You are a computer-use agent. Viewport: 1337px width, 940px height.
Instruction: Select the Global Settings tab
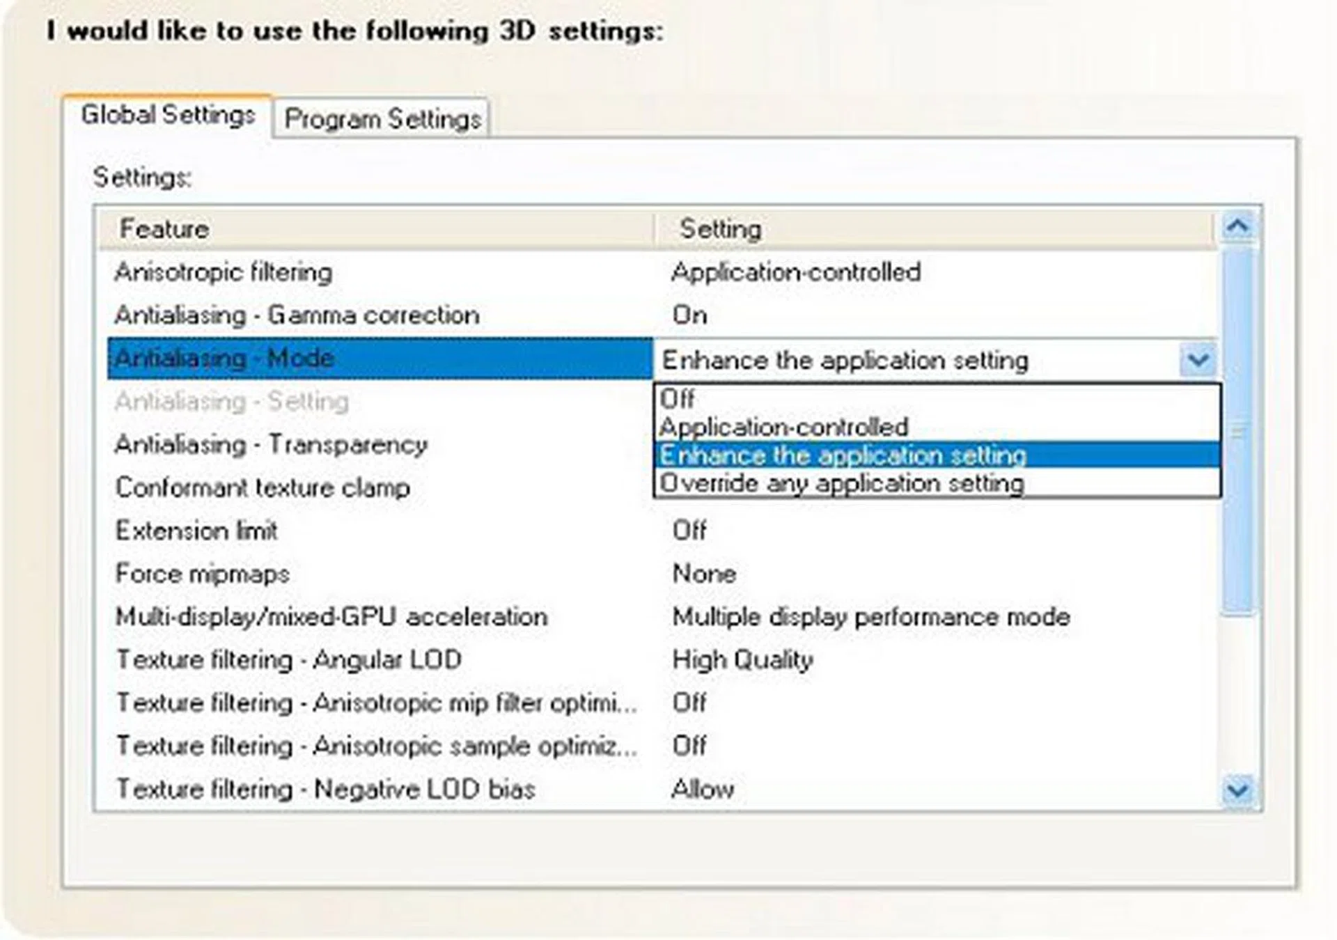(168, 114)
